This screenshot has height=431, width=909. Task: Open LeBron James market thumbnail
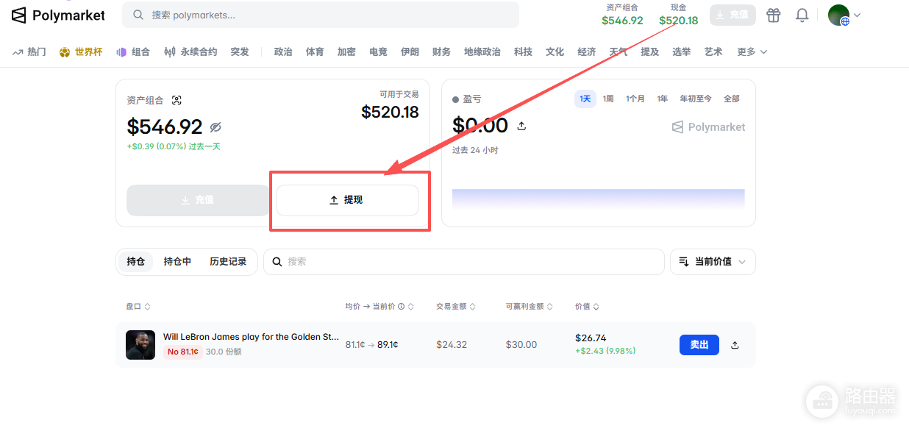click(x=140, y=345)
